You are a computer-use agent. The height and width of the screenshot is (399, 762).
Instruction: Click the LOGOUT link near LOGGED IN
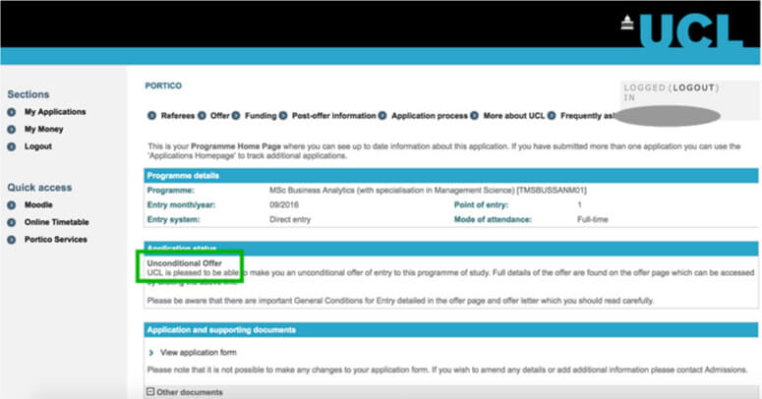pos(693,88)
